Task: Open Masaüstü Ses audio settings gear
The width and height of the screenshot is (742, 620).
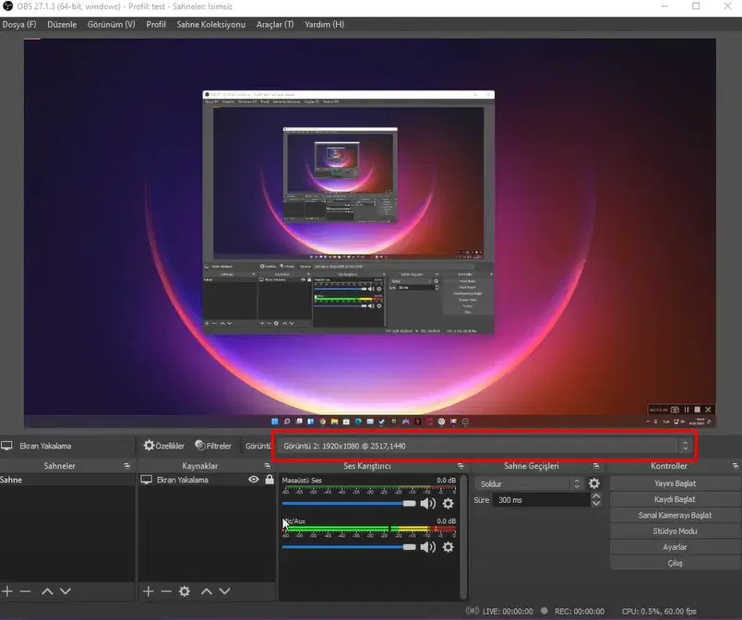Action: click(448, 503)
